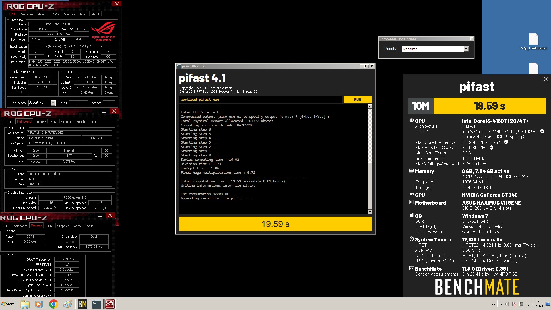Click the workload-pifast.exe input field
Image resolution: width=551 pixels, height=310 pixels.
point(260,100)
